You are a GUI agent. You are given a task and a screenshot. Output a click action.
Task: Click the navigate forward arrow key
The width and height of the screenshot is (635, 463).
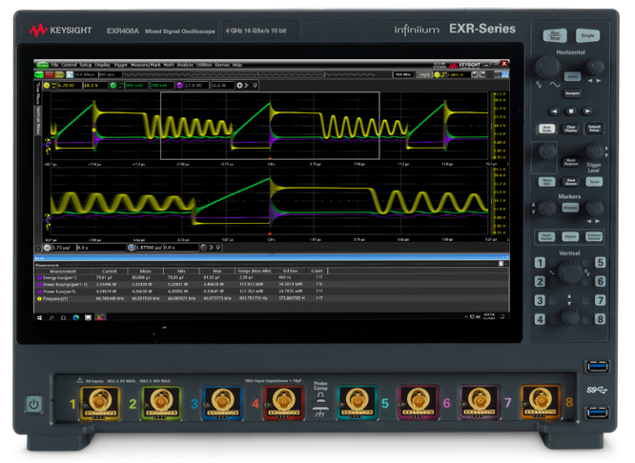(587, 111)
